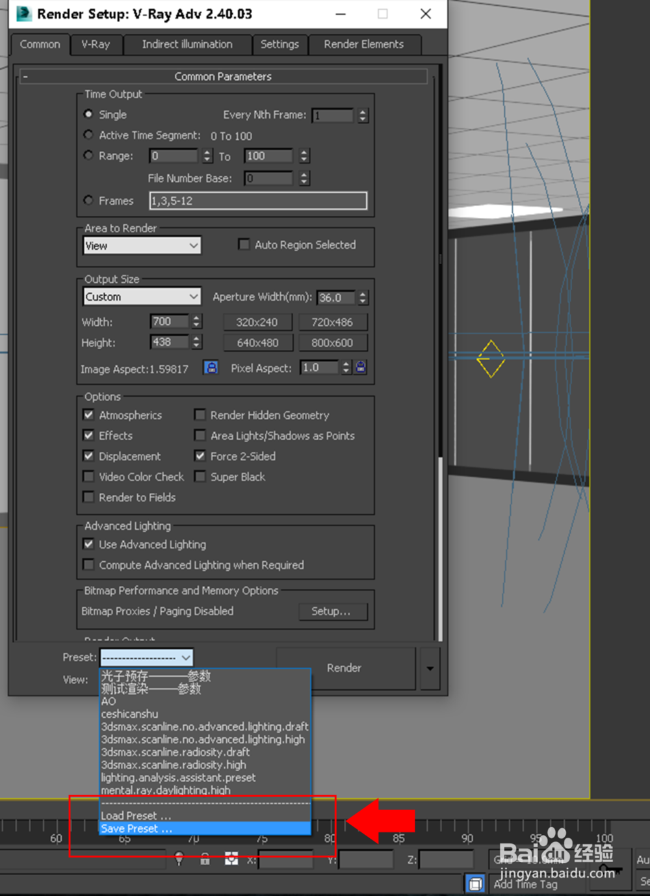
Task: Click the Aperture Width spinner
Action: [363, 298]
